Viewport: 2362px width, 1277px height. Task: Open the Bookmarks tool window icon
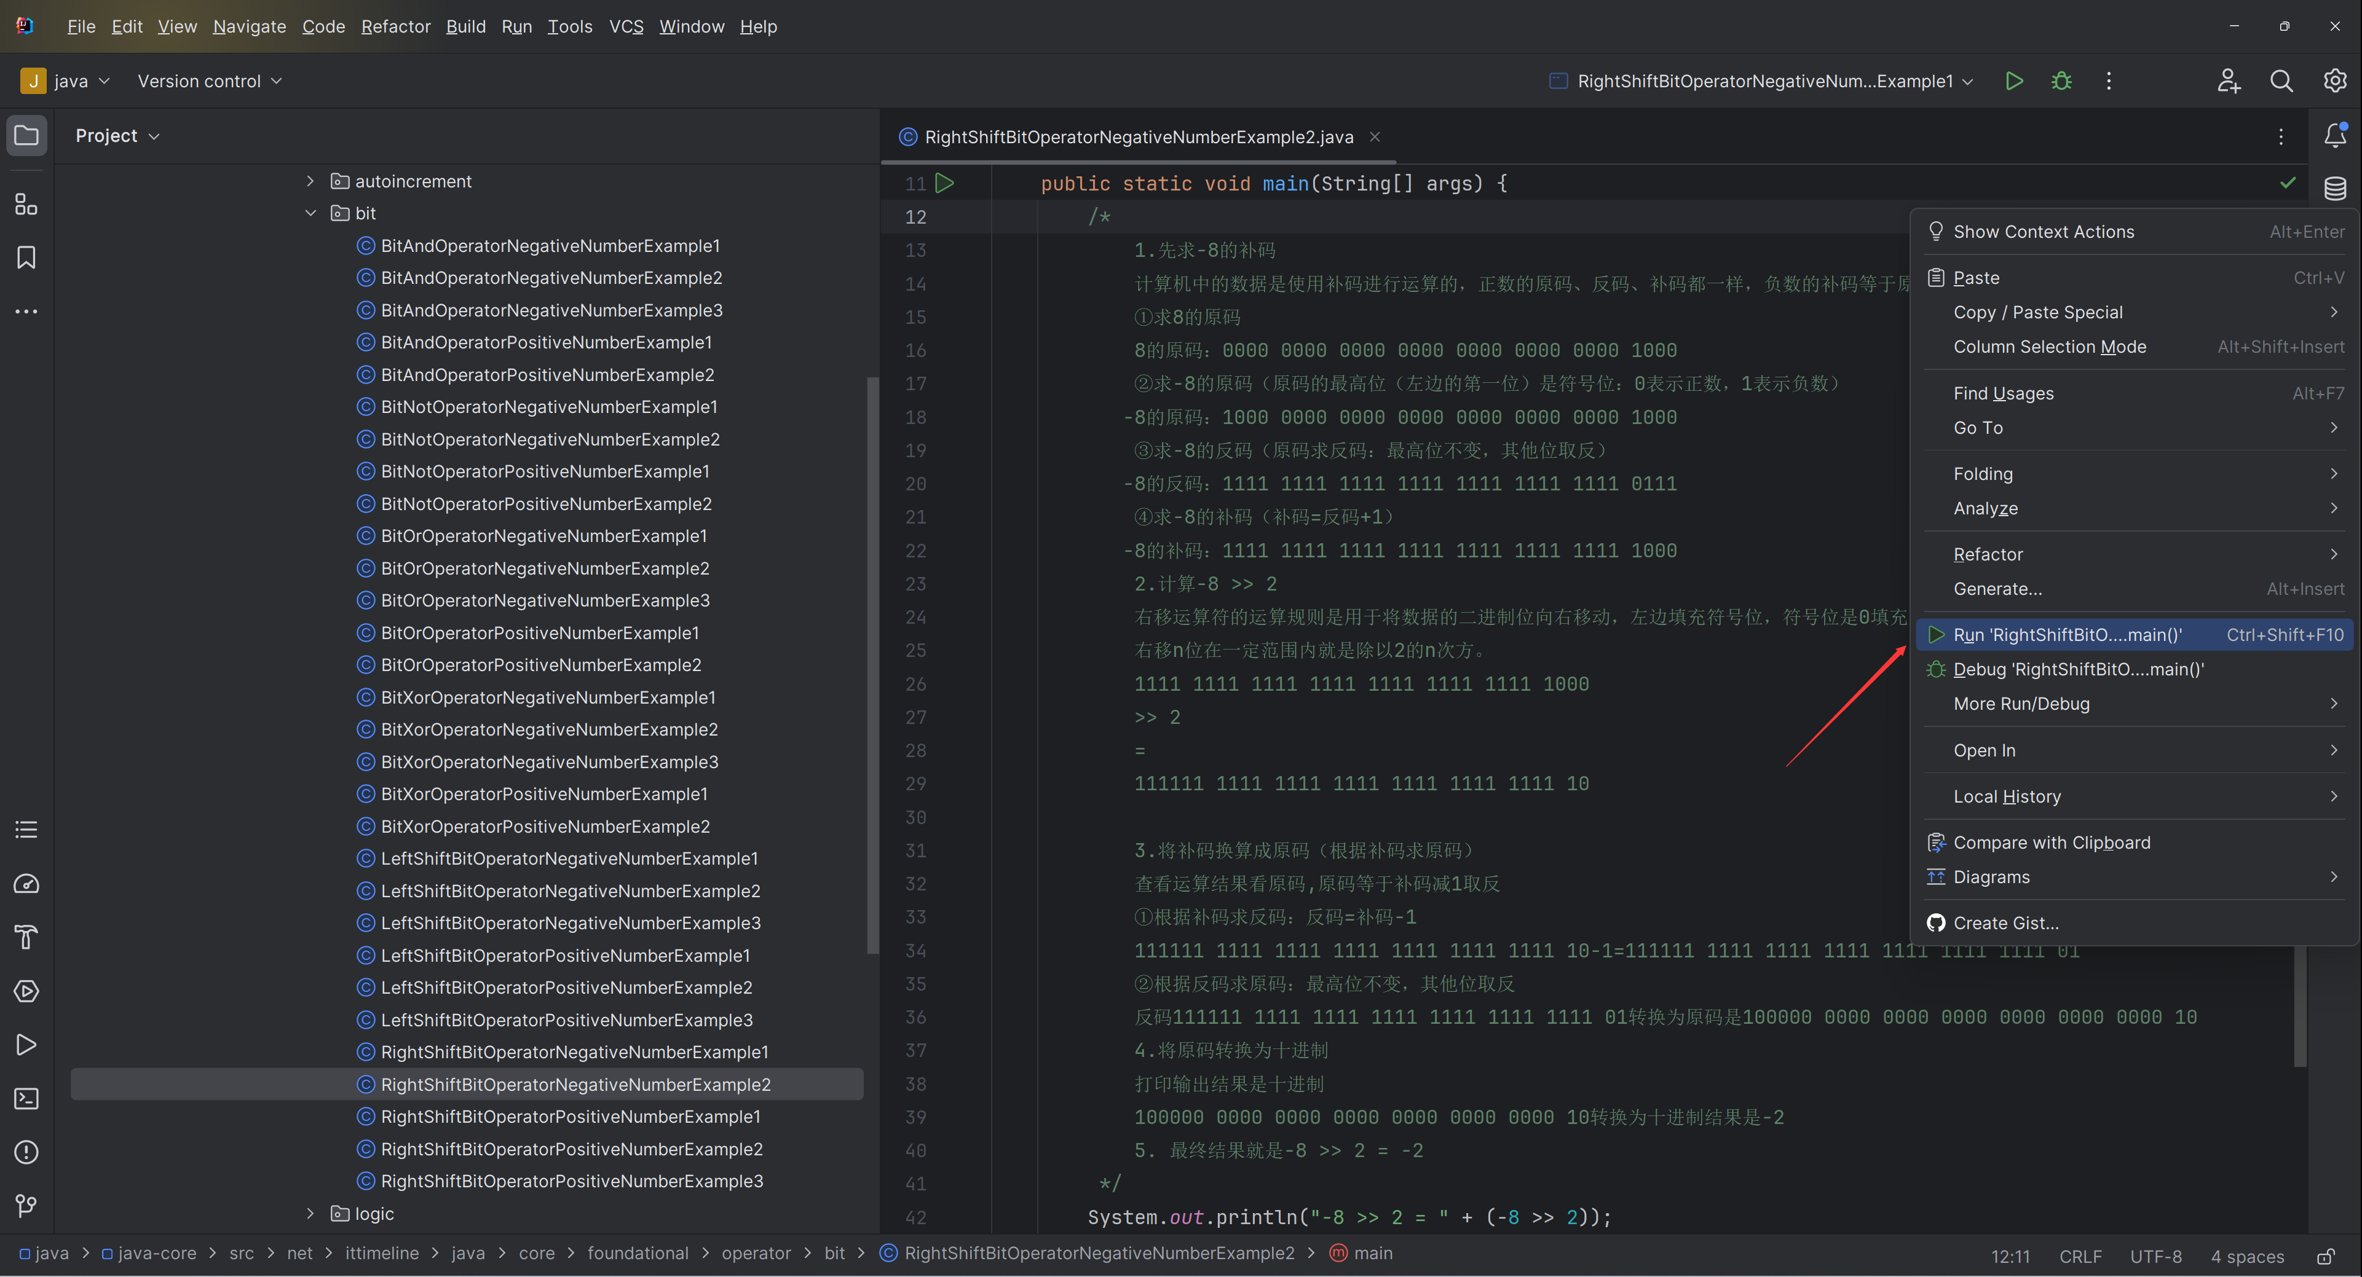[26, 257]
